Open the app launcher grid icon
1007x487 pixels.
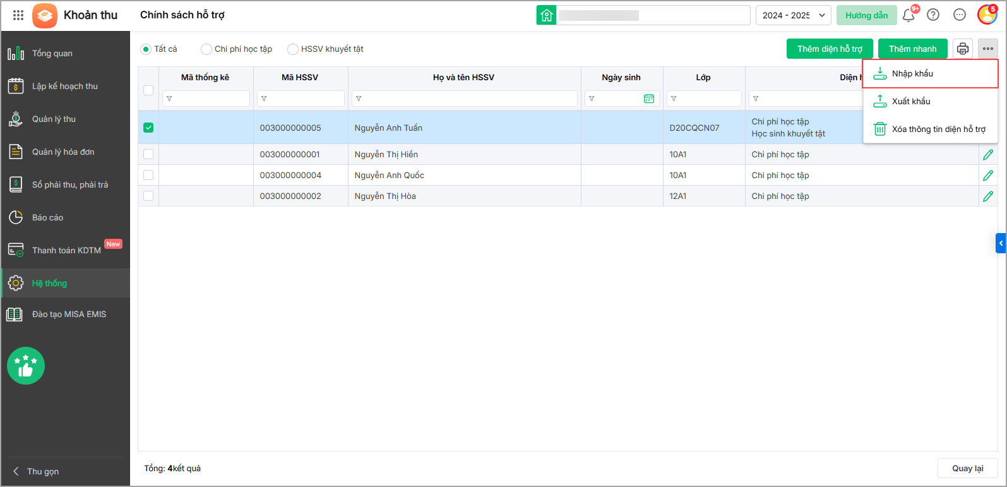18,15
